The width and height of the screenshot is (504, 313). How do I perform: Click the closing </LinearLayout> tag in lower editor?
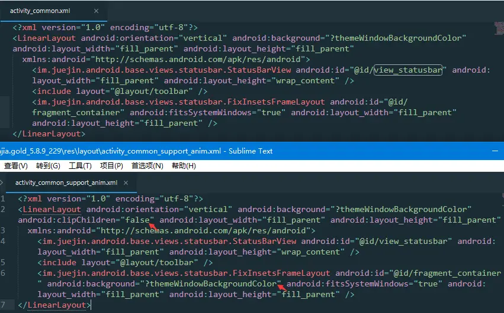pos(54,305)
